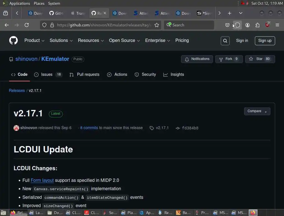
Task: Open the Firefox icon at taskbar end
Action: 253,213
